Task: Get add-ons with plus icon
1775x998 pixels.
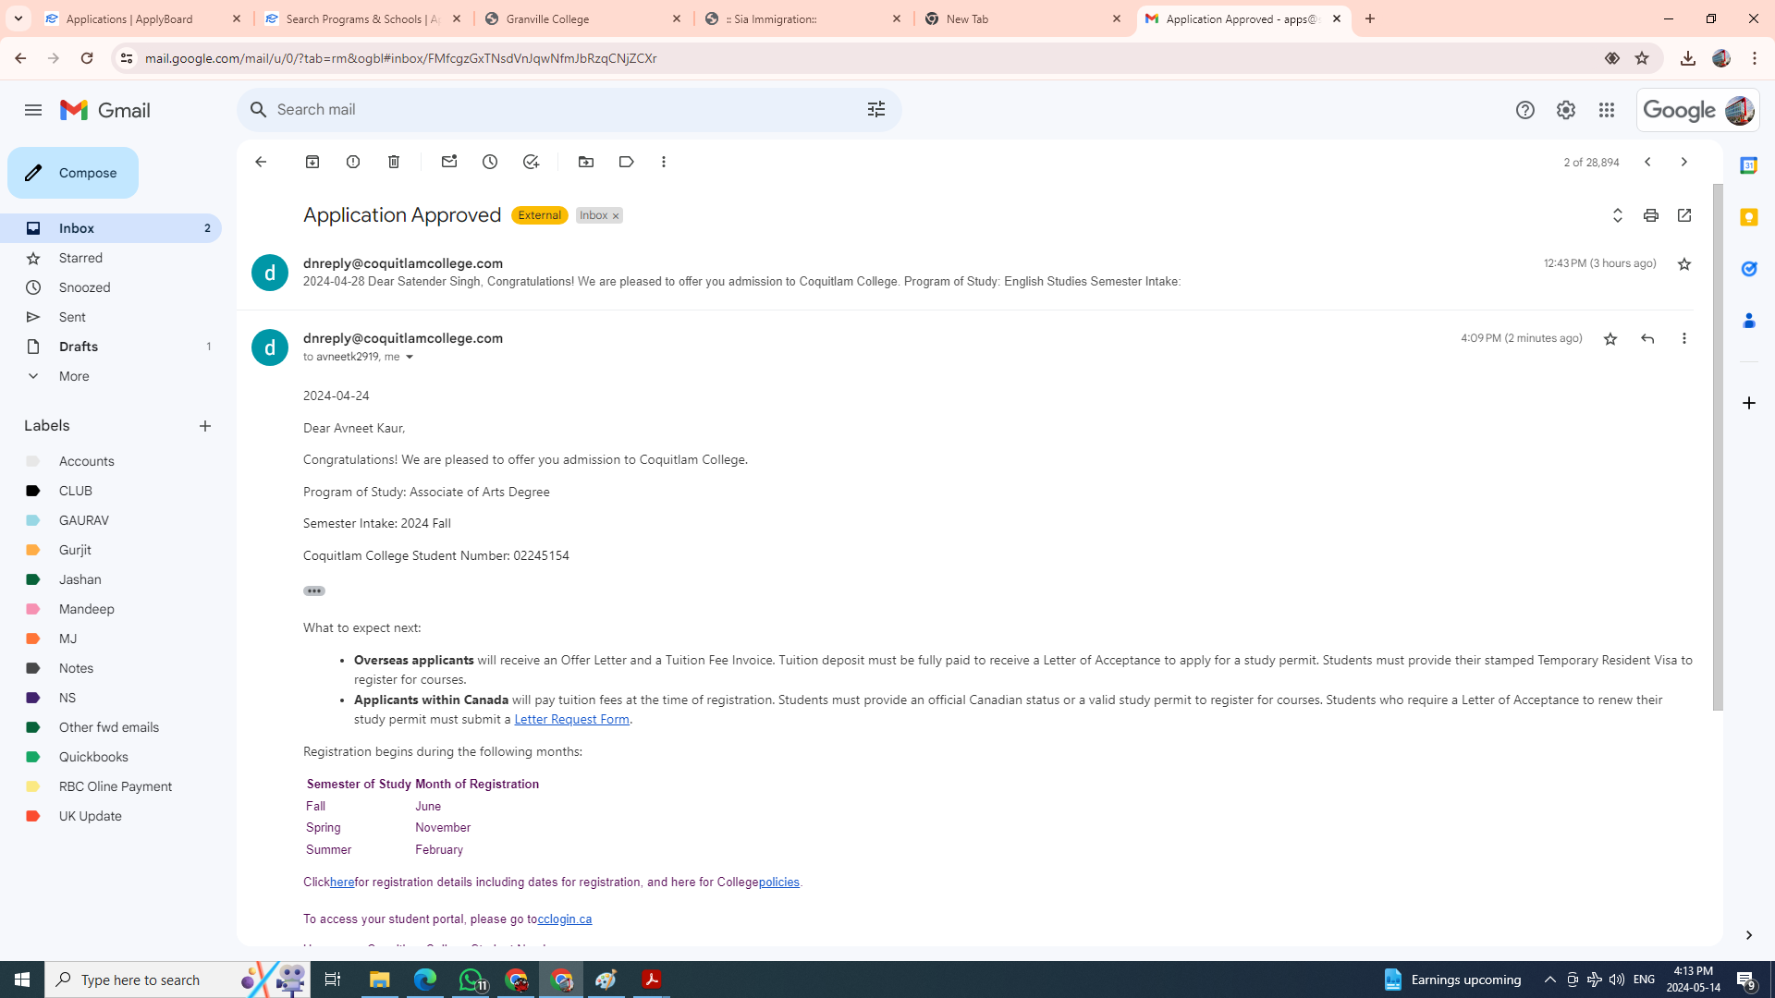Action: (1749, 403)
